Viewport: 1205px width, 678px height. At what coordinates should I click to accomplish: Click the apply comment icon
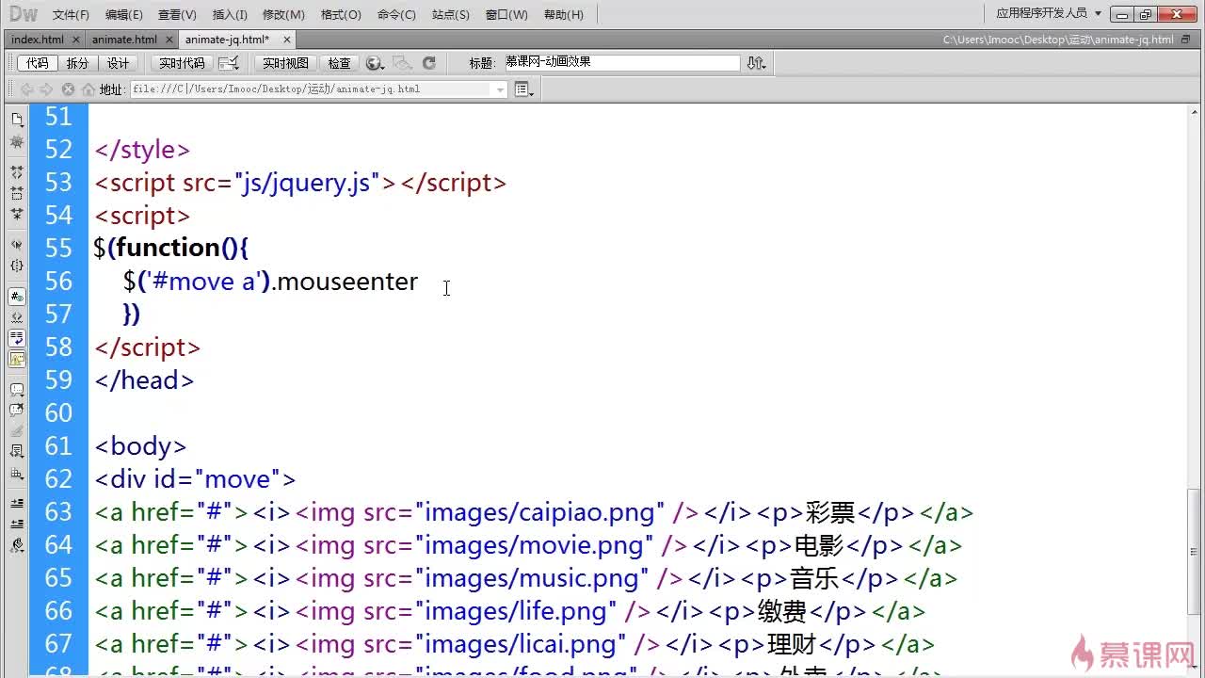tap(17, 389)
